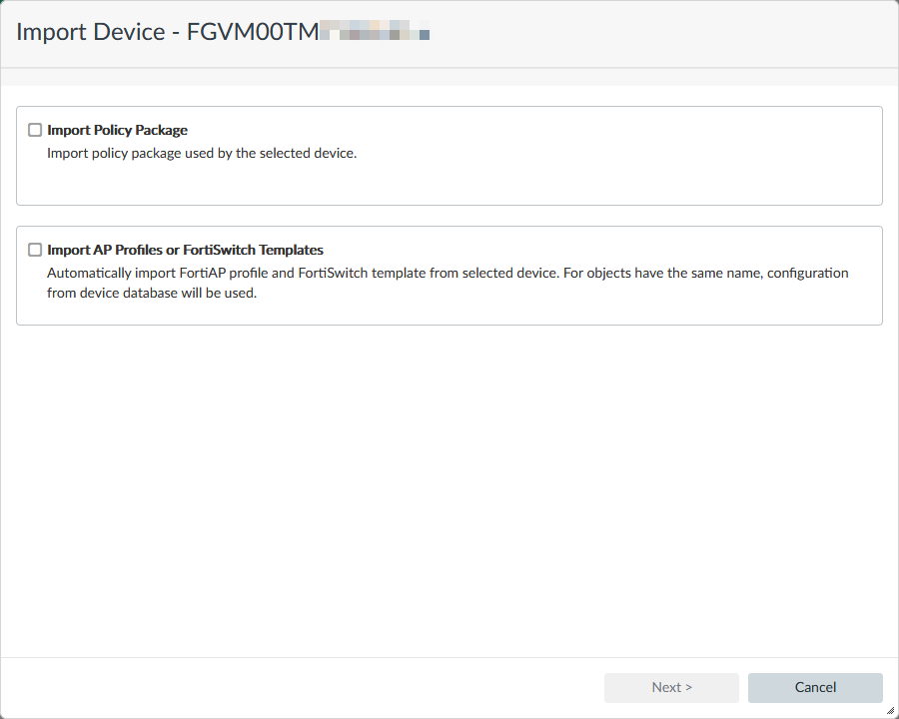Viewport: 899px width, 719px height.
Task: Click the resize grip in dialog corner
Action: (889, 710)
